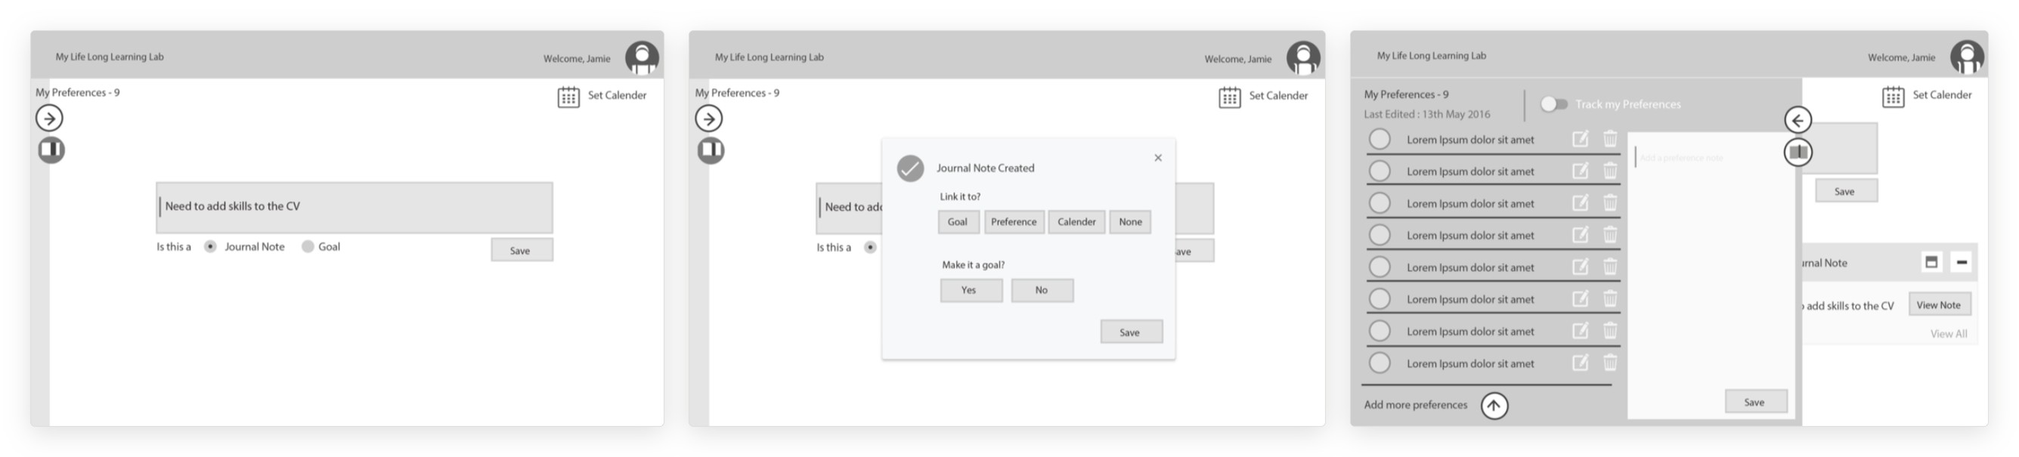
Task: Open the user avatar on the left screen
Action: click(x=642, y=57)
